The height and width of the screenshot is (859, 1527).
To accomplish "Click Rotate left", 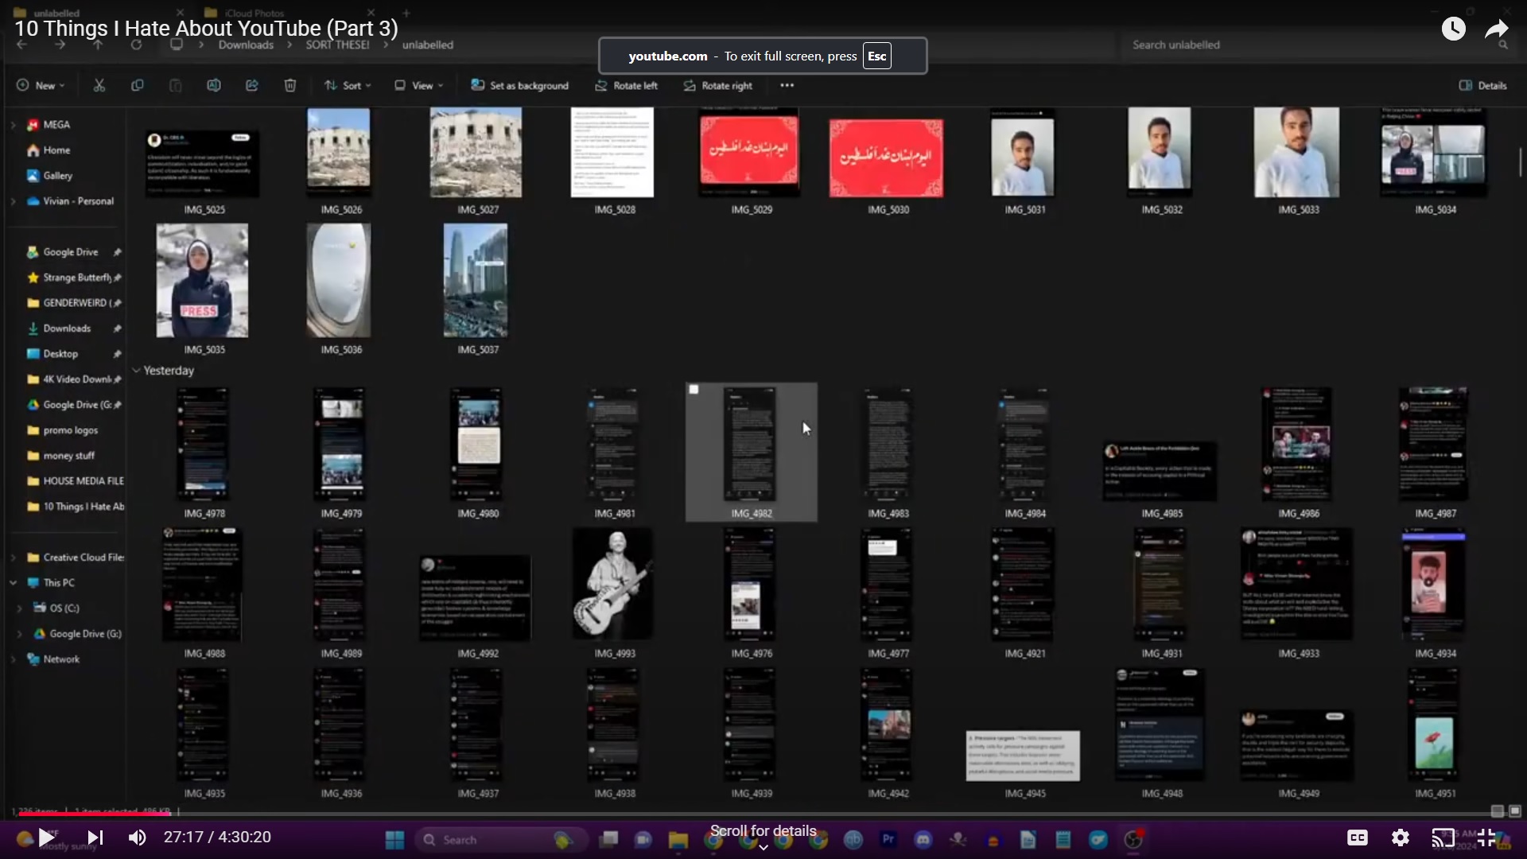I will coord(627,85).
